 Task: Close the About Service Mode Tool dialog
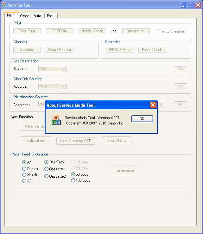click(153, 105)
